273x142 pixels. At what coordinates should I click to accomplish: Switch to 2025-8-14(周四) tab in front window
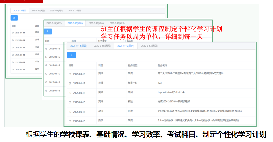79,46
